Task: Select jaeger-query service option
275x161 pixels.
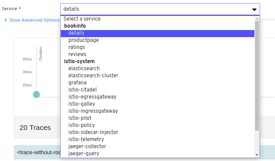Action: click(158, 153)
